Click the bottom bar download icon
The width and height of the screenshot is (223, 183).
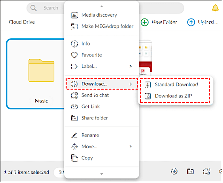coord(174,171)
